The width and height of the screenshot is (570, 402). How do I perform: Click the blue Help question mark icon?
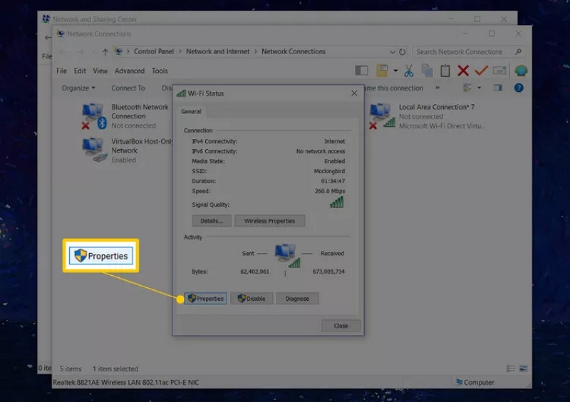pos(519,88)
